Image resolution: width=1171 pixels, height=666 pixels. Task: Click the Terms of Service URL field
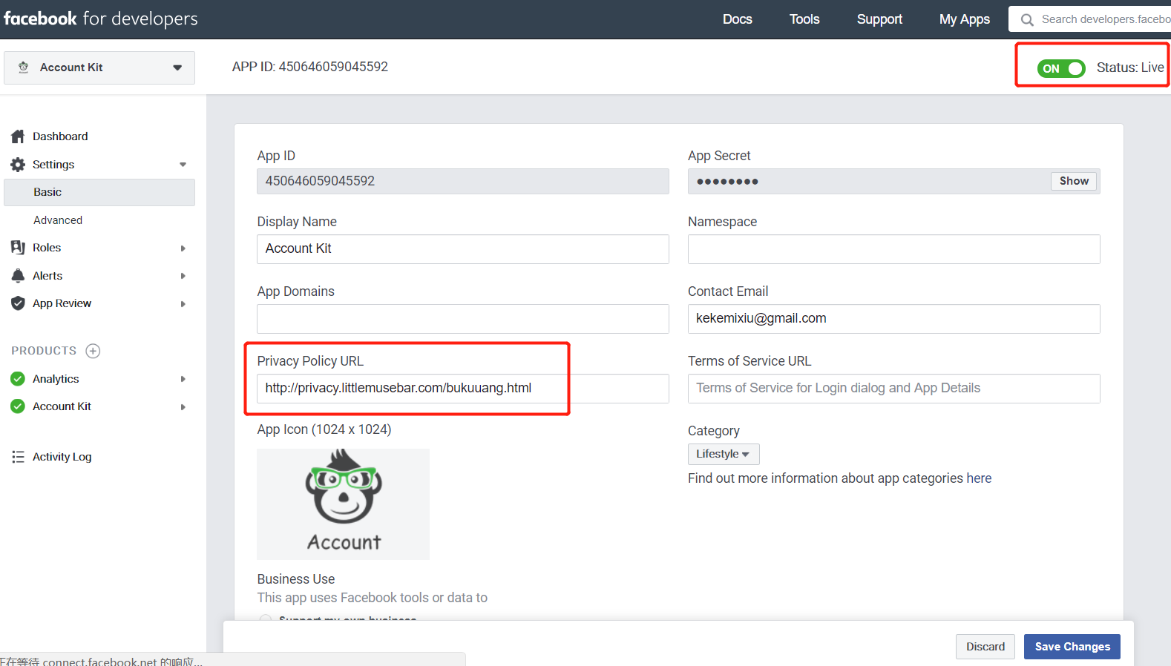point(894,389)
